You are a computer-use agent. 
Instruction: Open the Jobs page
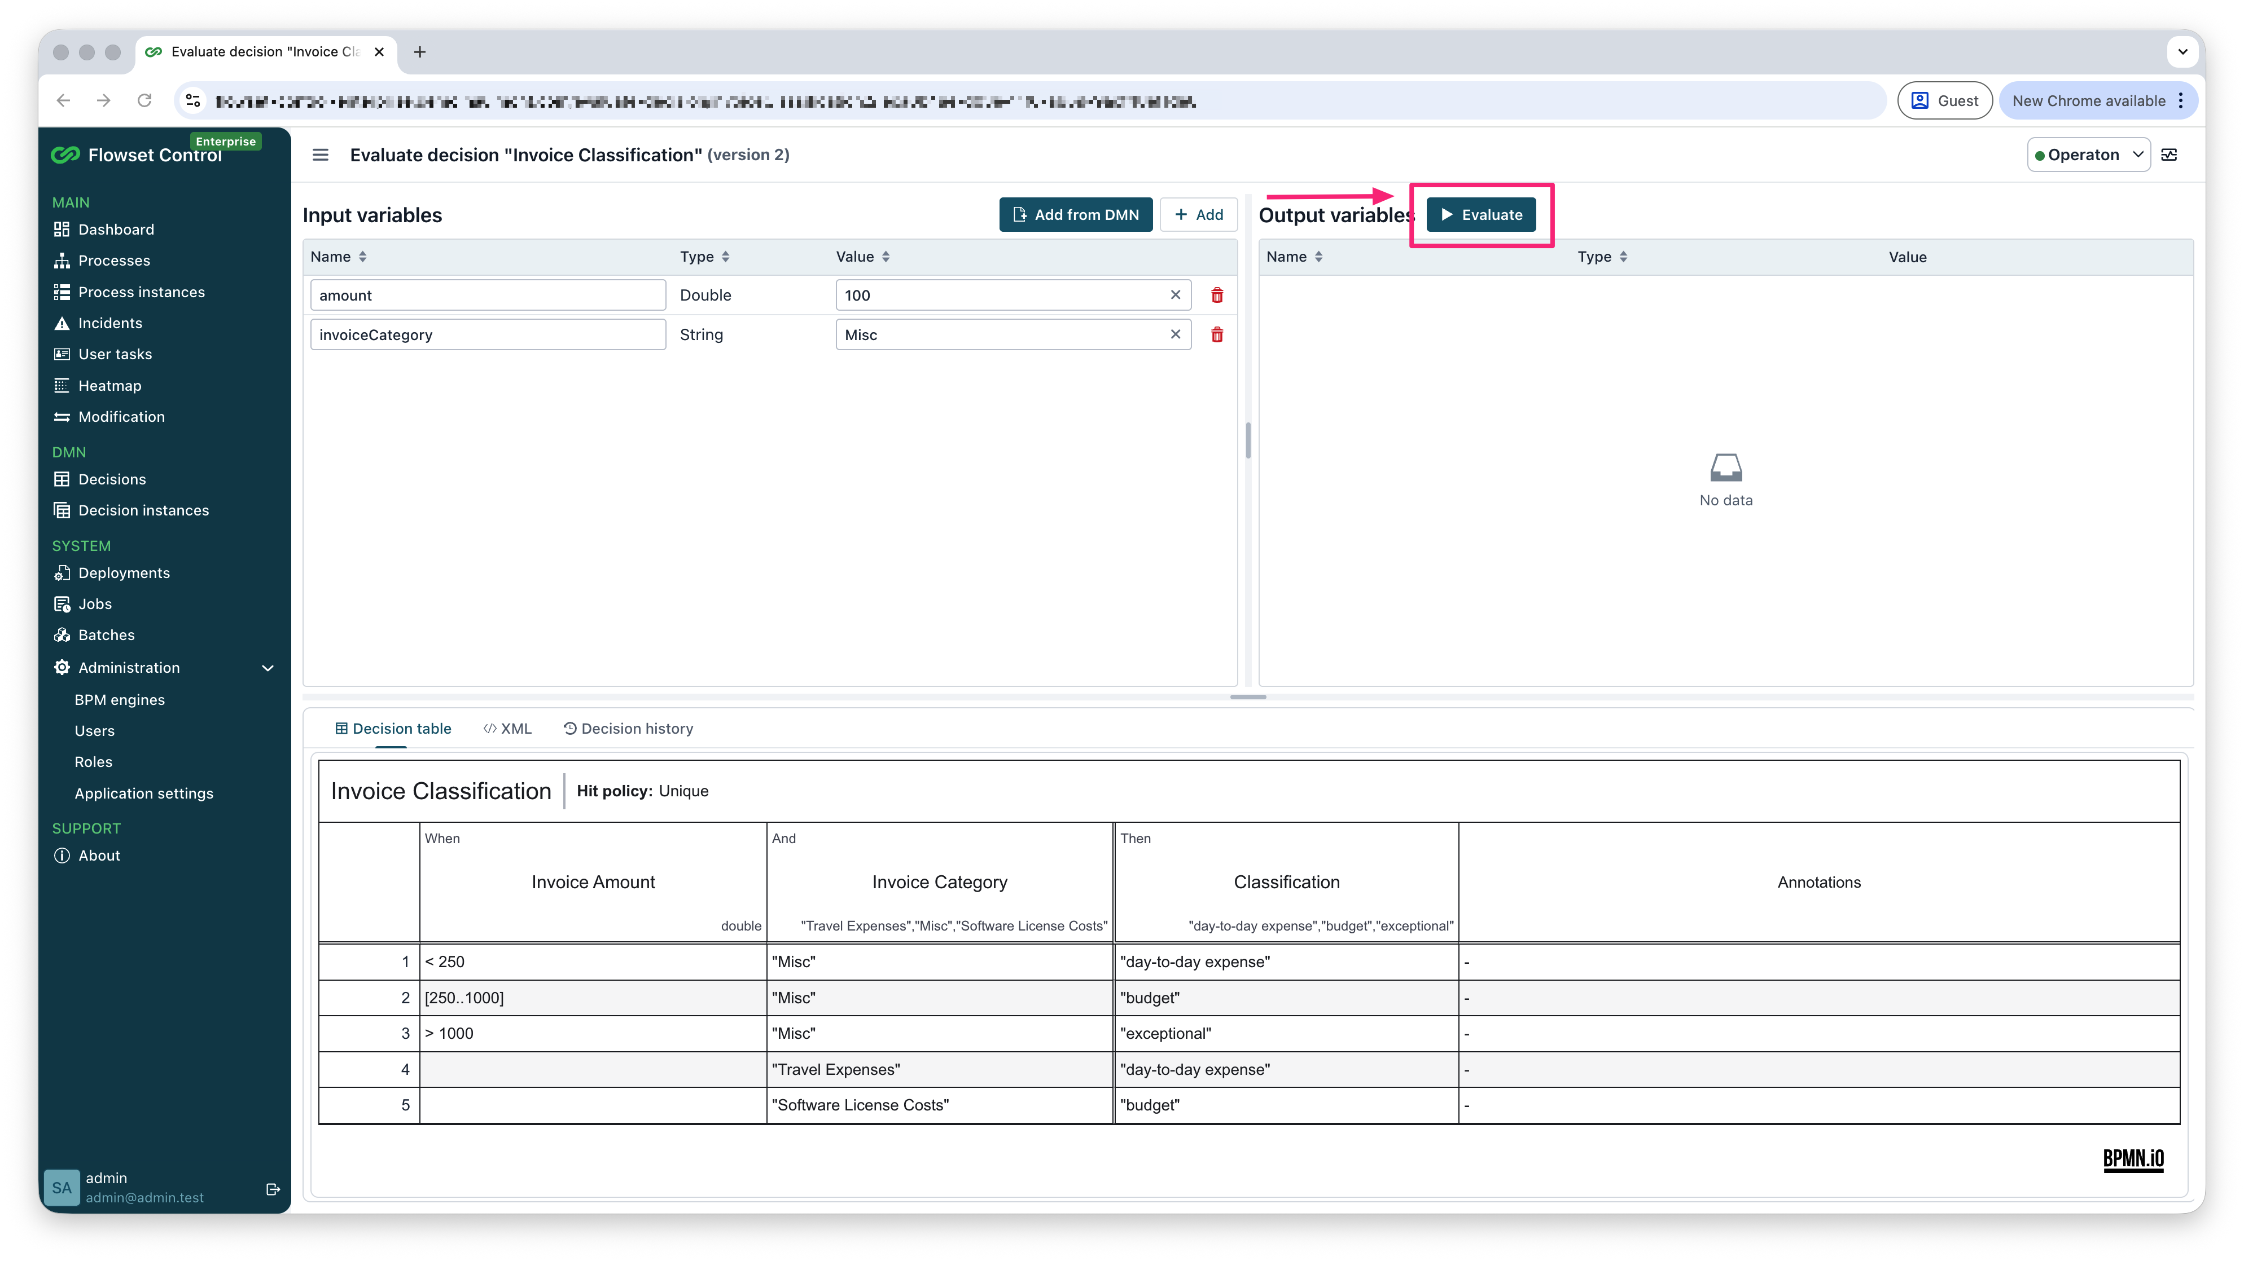tap(95, 604)
